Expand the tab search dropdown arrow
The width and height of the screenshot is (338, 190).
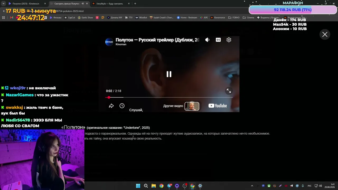pos(3,4)
